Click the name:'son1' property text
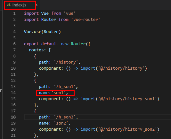This screenshot has height=139, width=171. click(52, 93)
